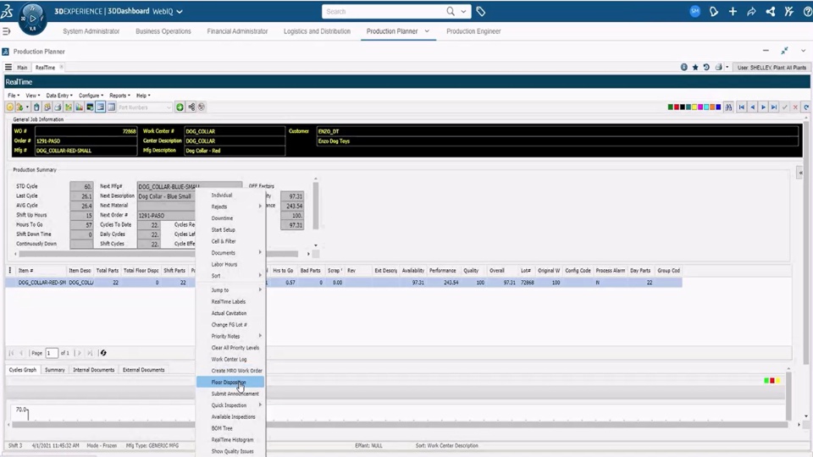Viewport: 813px width, 457px height.
Task: Click the plus icon in top bar
Action: coord(733,11)
